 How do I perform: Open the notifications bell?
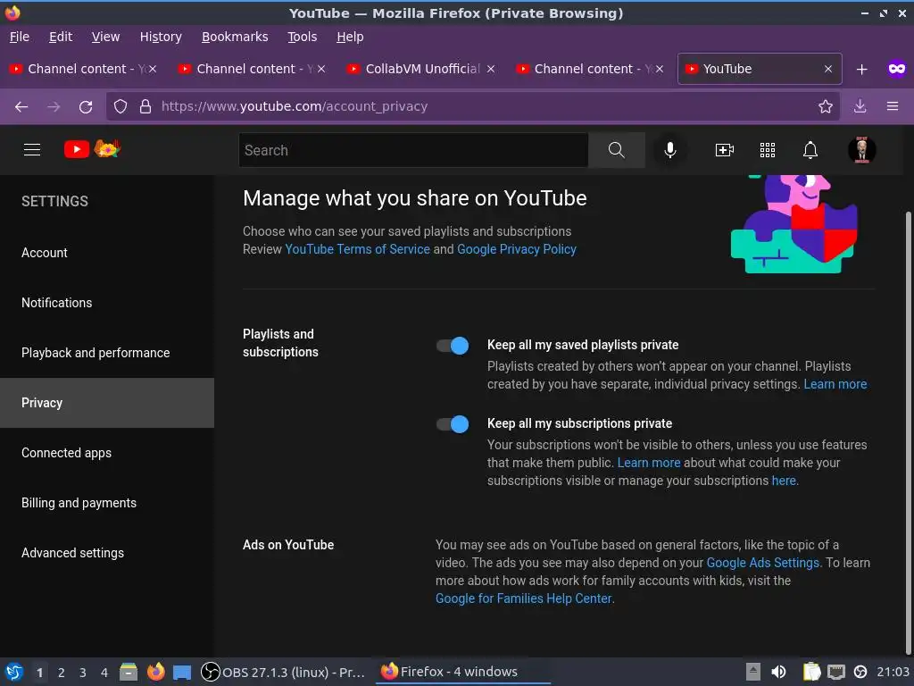pos(810,150)
